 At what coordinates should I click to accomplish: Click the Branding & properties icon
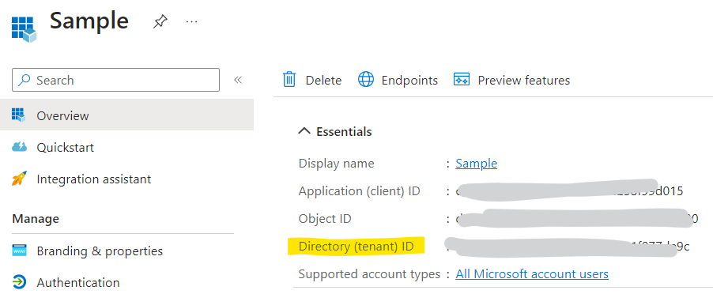19,251
